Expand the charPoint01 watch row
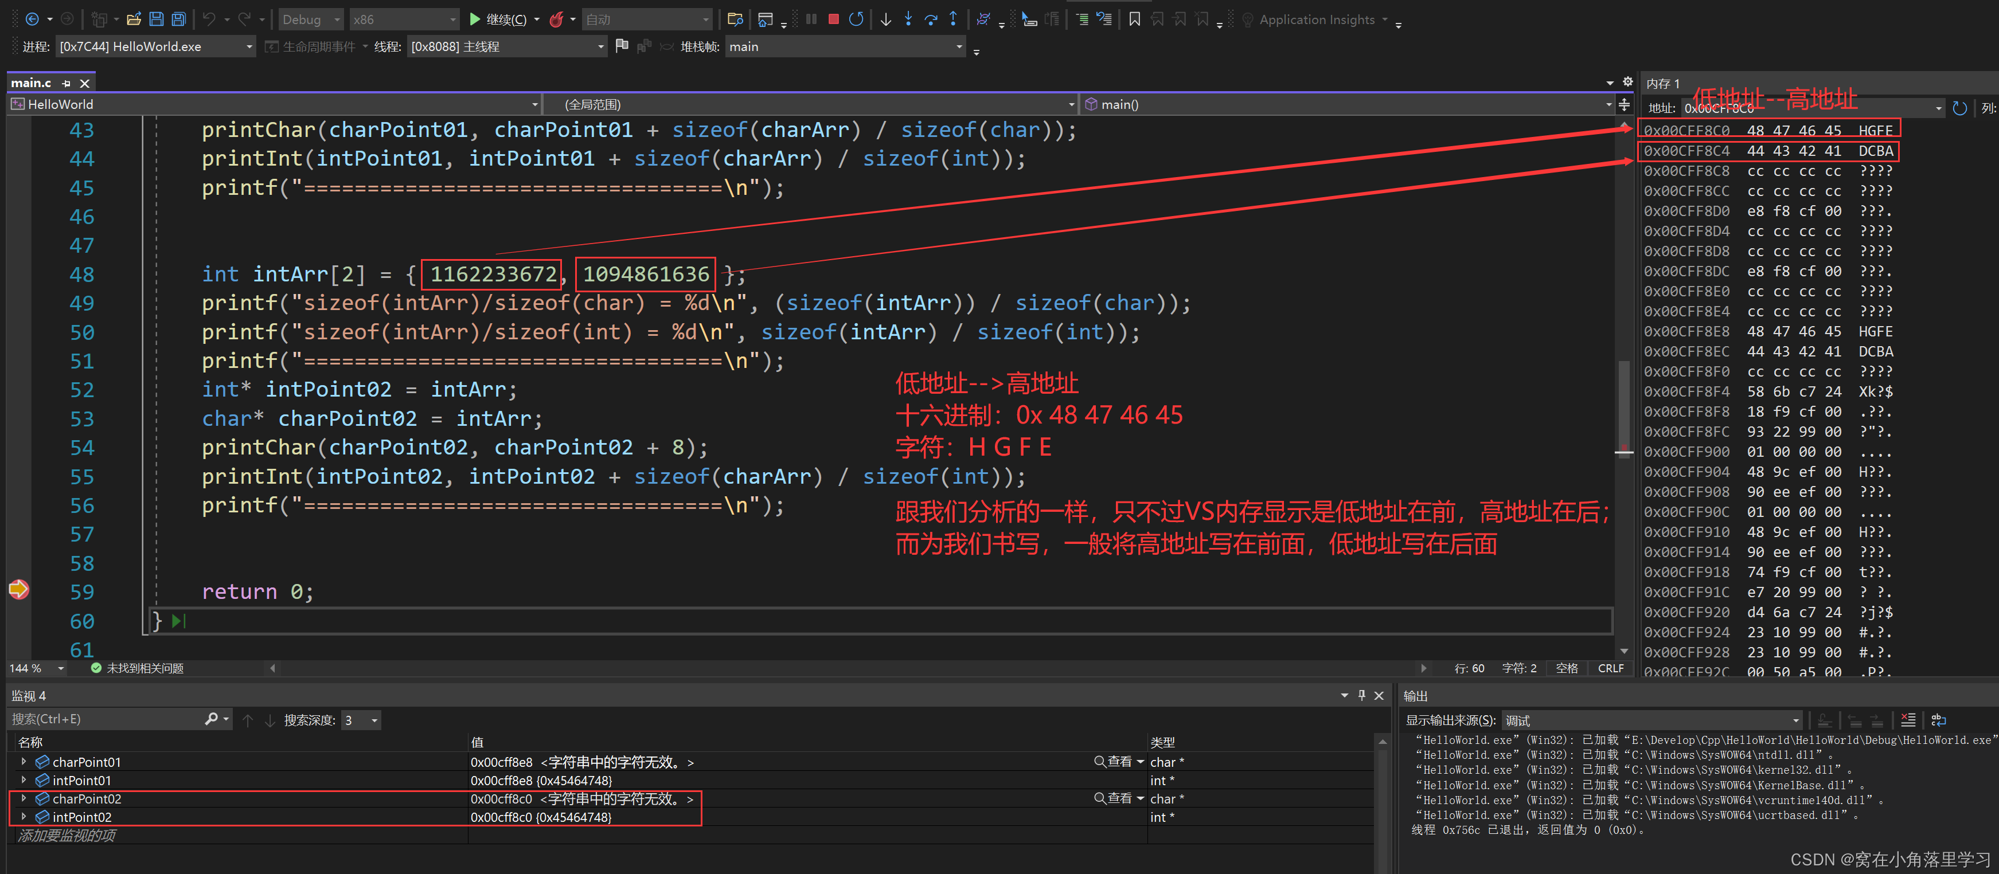The image size is (1999, 874). (24, 762)
